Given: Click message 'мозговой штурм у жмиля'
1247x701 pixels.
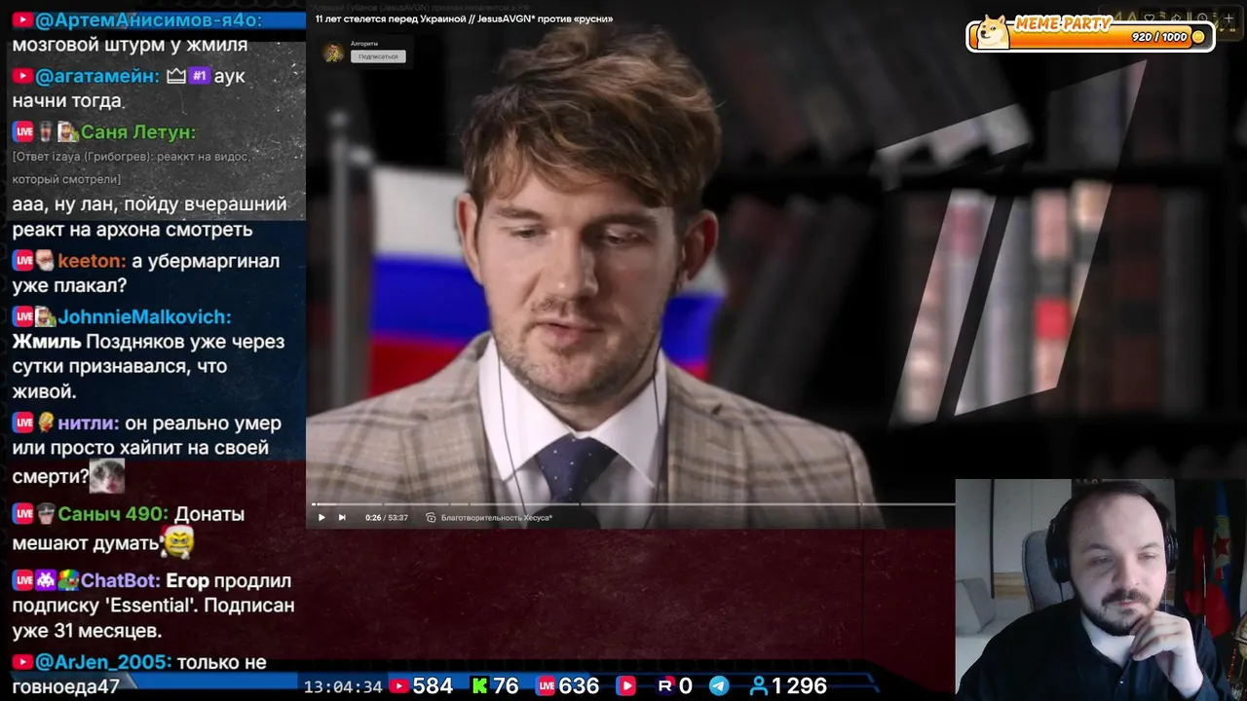Looking at the screenshot, I should click(130, 45).
